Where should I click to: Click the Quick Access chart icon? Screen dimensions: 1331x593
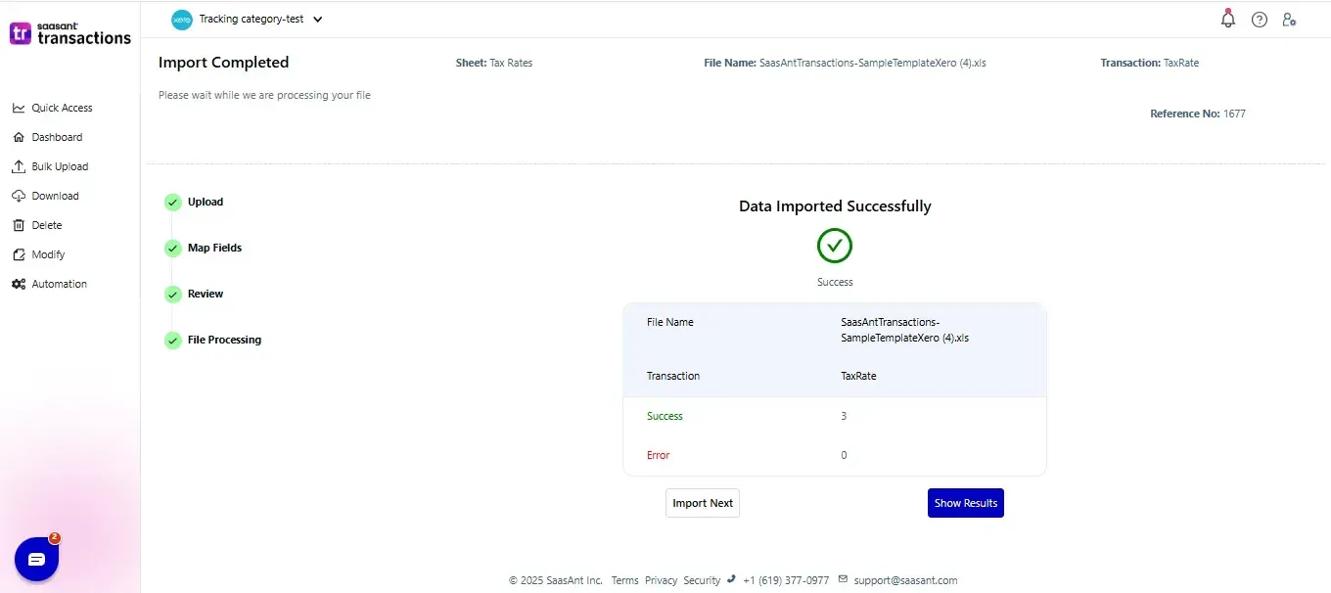(19, 108)
